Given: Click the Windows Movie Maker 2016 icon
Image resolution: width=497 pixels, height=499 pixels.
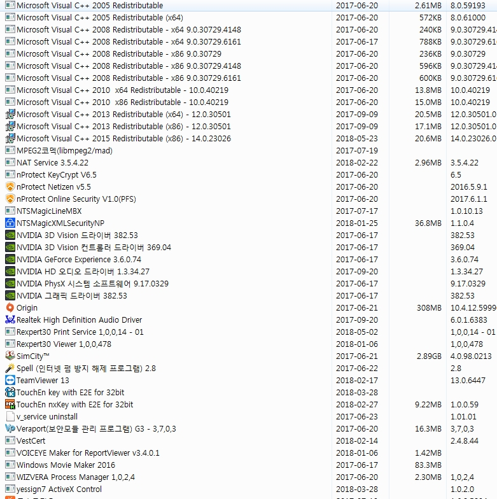Looking at the screenshot, I should click(x=10, y=465).
